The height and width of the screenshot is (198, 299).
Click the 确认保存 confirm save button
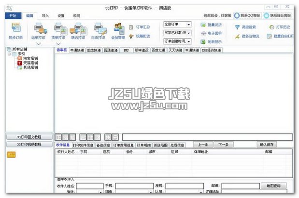point(267,145)
